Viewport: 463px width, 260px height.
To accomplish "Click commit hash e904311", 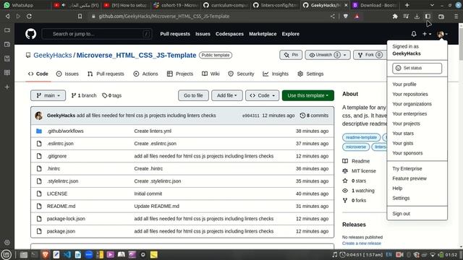I will tap(251, 116).
